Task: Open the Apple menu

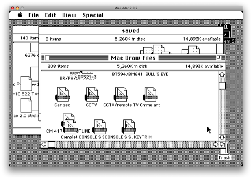Action: [20, 15]
